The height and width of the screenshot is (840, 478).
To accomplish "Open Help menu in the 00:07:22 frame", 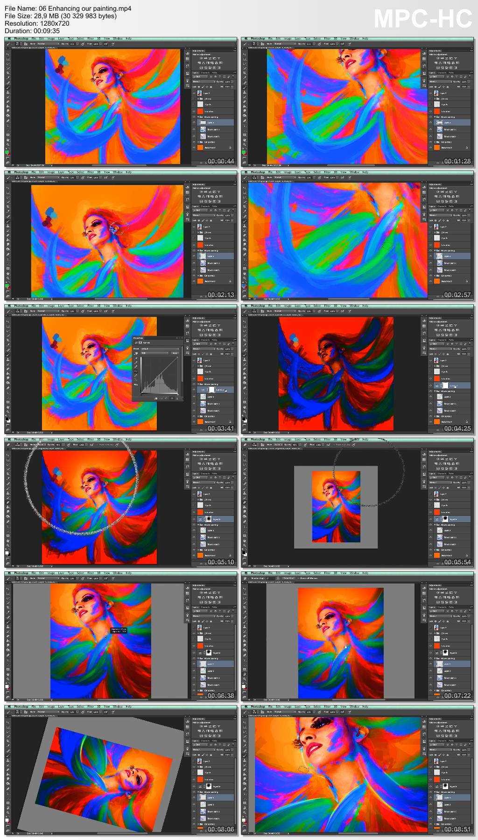I will pos(365,573).
